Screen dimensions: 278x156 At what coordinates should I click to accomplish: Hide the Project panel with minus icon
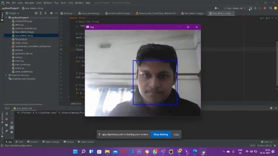(x=56, y=13)
